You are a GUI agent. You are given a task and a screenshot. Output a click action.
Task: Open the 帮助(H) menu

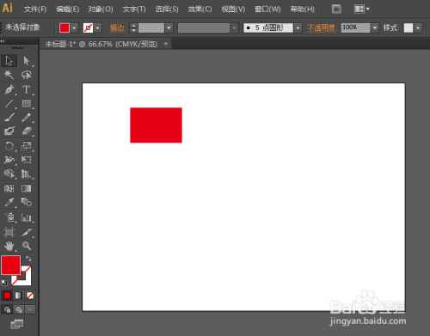point(302,9)
